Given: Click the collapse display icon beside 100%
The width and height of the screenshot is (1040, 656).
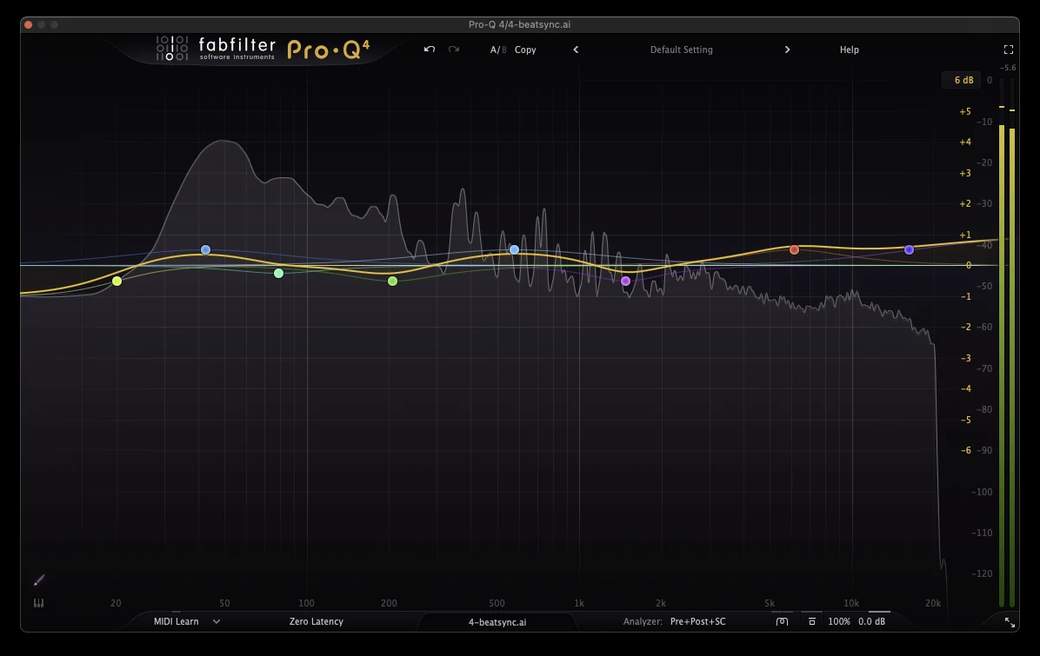Looking at the screenshot, I should click(812, 621).
